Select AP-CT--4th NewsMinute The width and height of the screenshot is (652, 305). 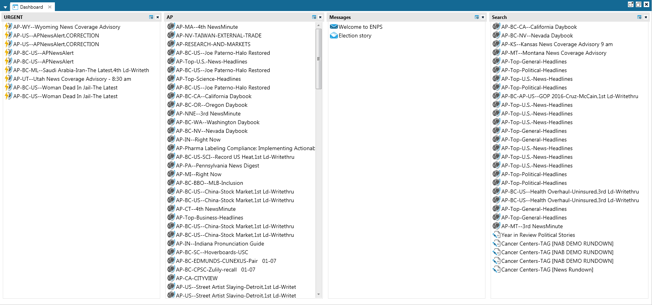point(206,209)
